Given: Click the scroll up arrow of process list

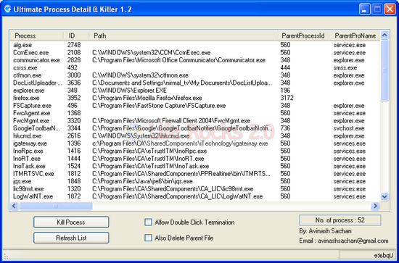Looking at the screenshot, I should click(384, 35).
